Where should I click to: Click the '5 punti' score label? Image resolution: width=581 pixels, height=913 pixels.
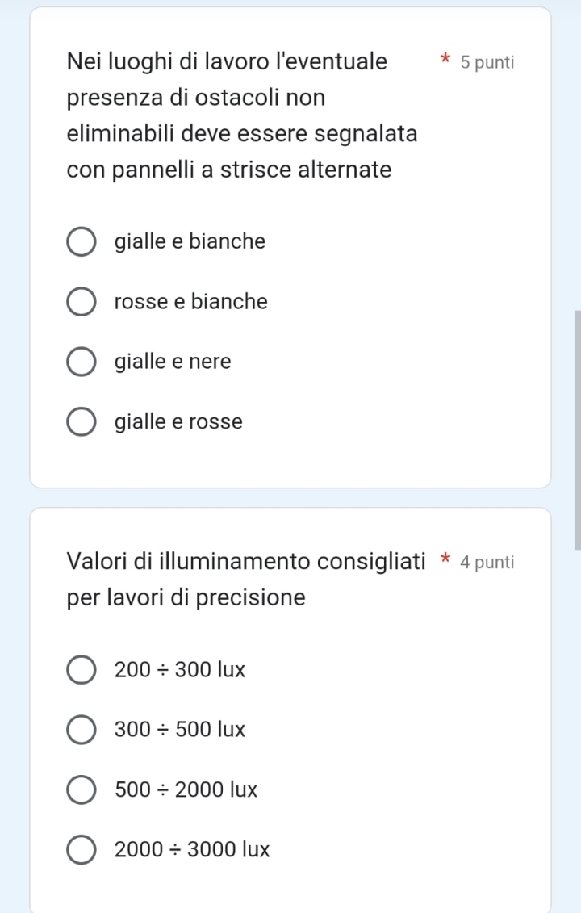point(487,62)
